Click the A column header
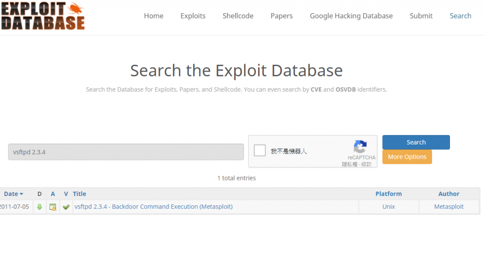The width and height of the screenshot is (485, 262). pos(53,194)
